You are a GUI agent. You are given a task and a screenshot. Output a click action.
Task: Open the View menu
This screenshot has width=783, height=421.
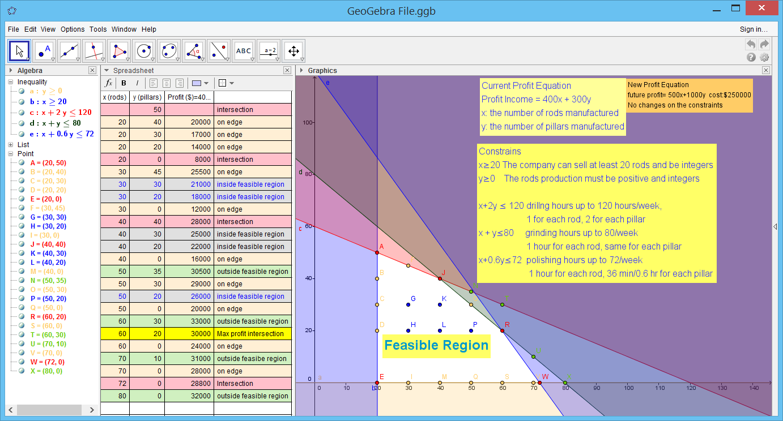click(x=48, y=29)
